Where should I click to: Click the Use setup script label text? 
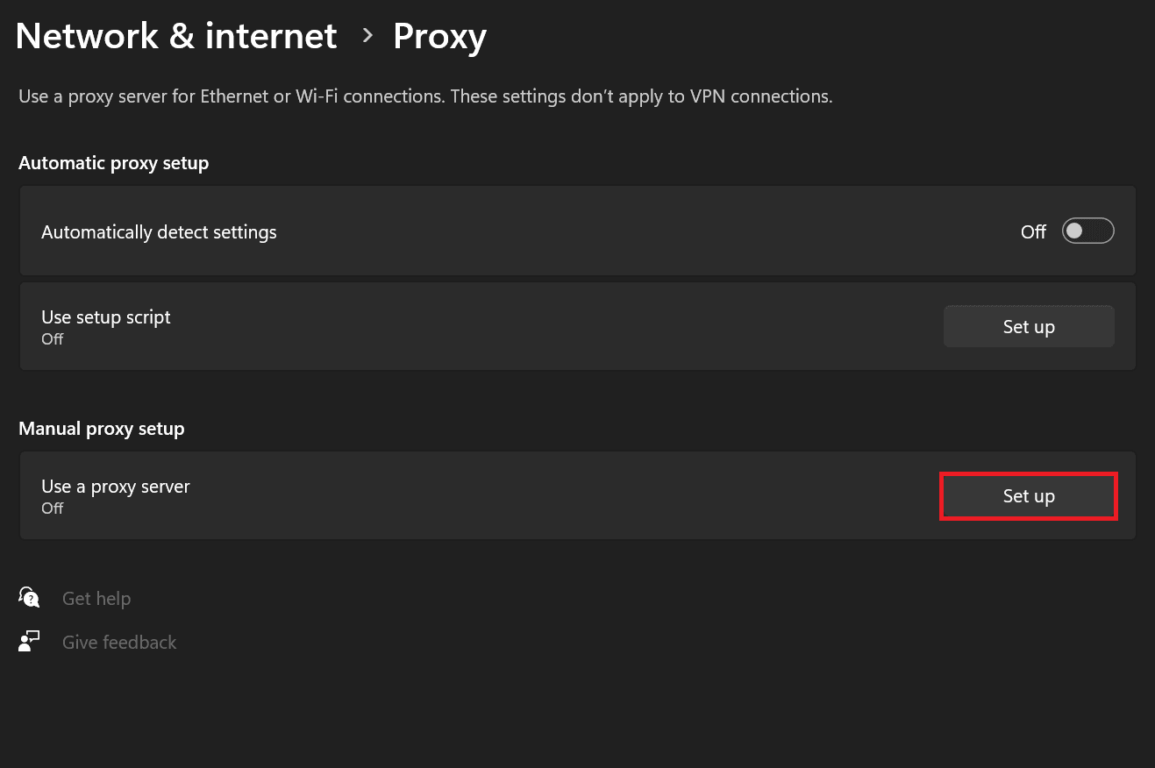[105, 316]
